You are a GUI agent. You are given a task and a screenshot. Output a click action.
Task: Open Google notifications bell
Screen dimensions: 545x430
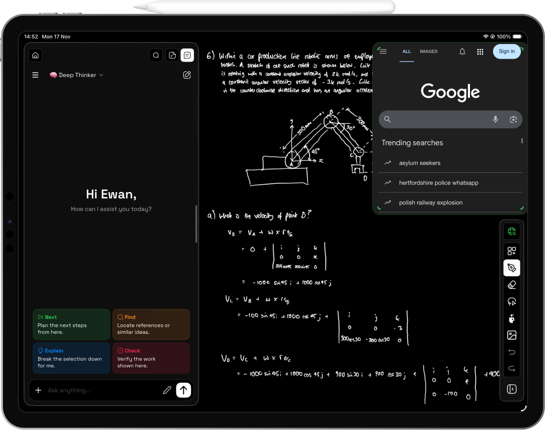(x=462, y=52)
